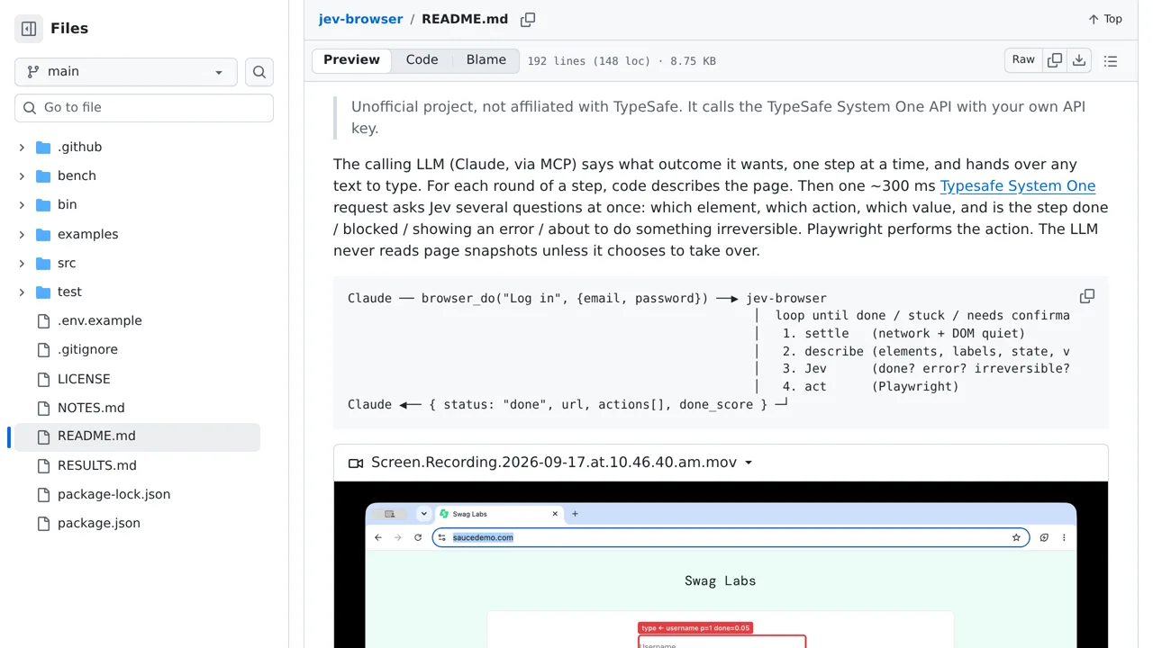Image resolution: width=1153 pixels, height=648 pixels.
Task: Open tab search dropdown in the recorded browser
Action: [x=423, y=514]
